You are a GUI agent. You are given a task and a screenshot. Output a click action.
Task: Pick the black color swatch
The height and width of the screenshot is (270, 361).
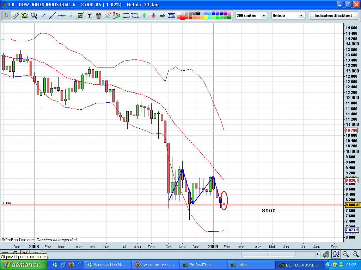tap(198, 13)
